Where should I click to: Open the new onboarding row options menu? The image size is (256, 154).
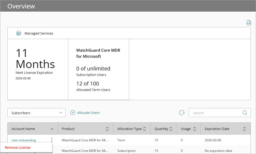click(x=52, y=140)
